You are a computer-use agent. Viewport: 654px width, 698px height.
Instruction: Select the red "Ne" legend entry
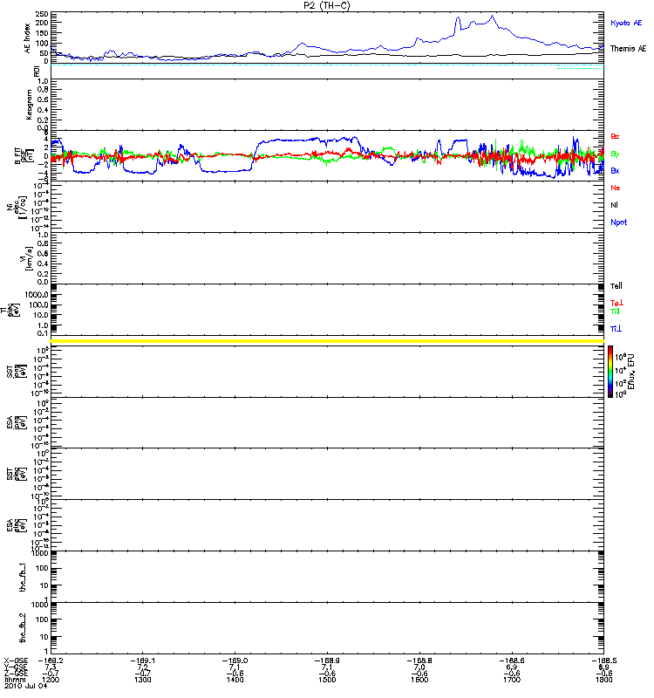coord(616,188)
